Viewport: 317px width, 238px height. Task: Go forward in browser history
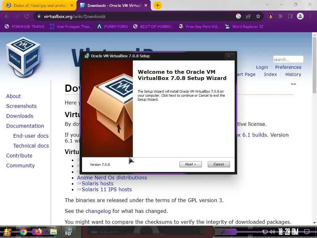pos(17,16)
